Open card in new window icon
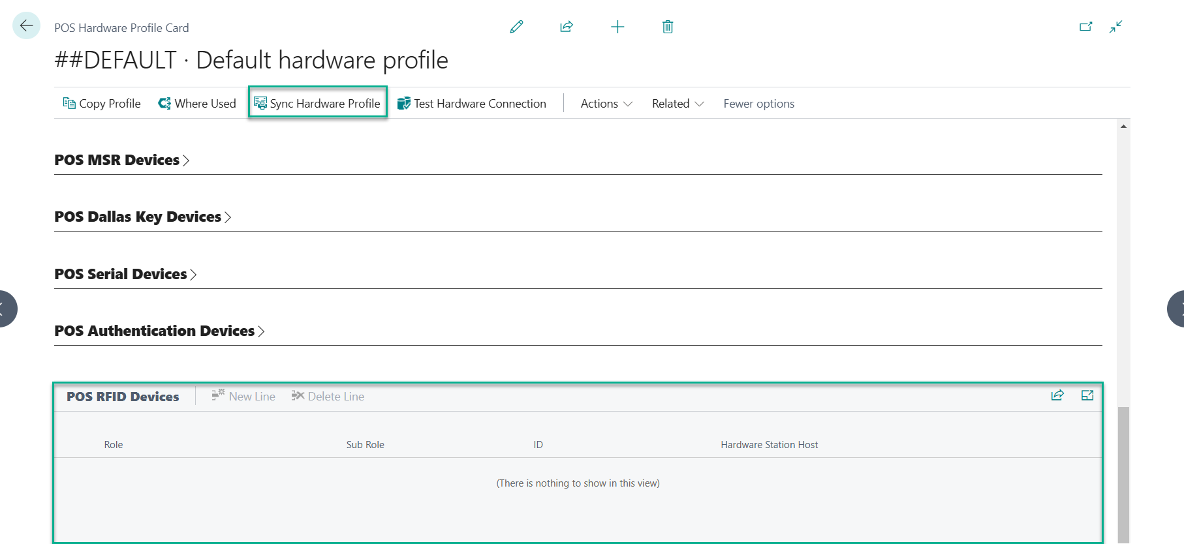Screen dimensions: 1184x544 click(x=1085, y=27)
